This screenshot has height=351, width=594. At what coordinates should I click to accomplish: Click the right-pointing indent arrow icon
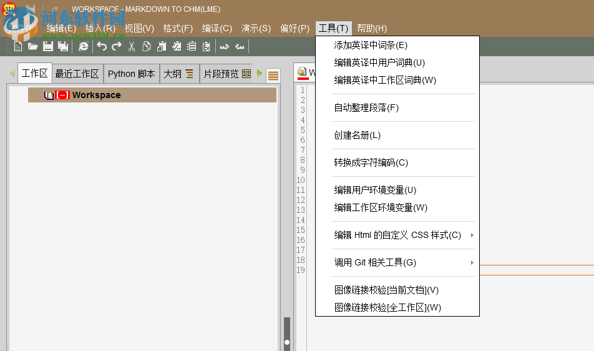[225, 47]
